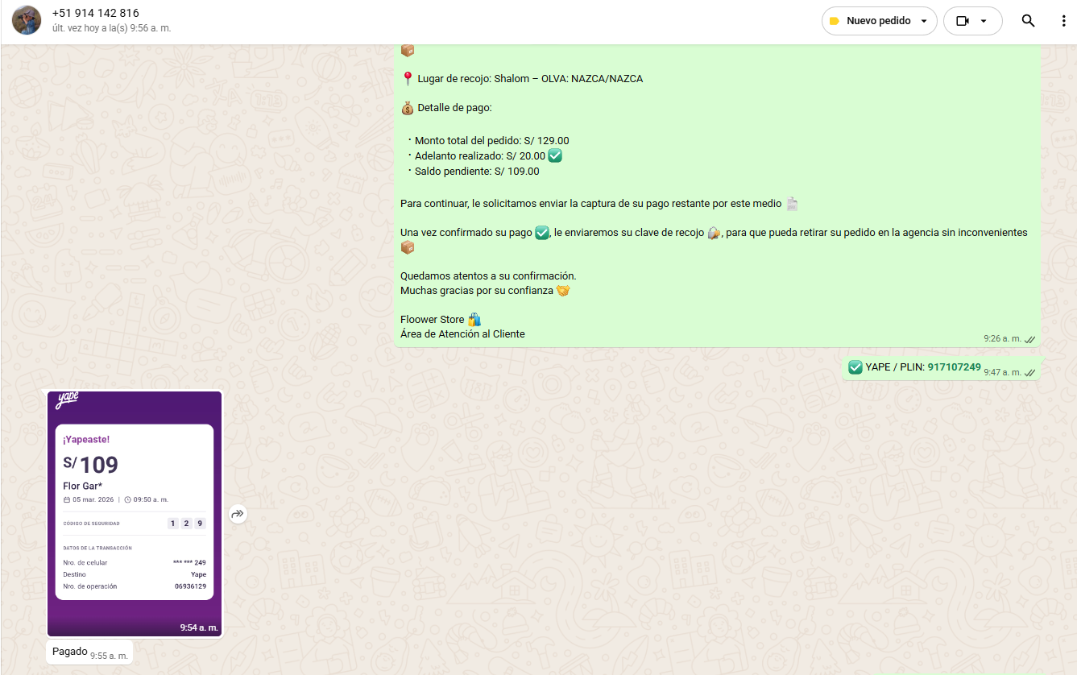1077x675 pixels.
Task: Select the Pagado message bubble
Action: (70, 652)
